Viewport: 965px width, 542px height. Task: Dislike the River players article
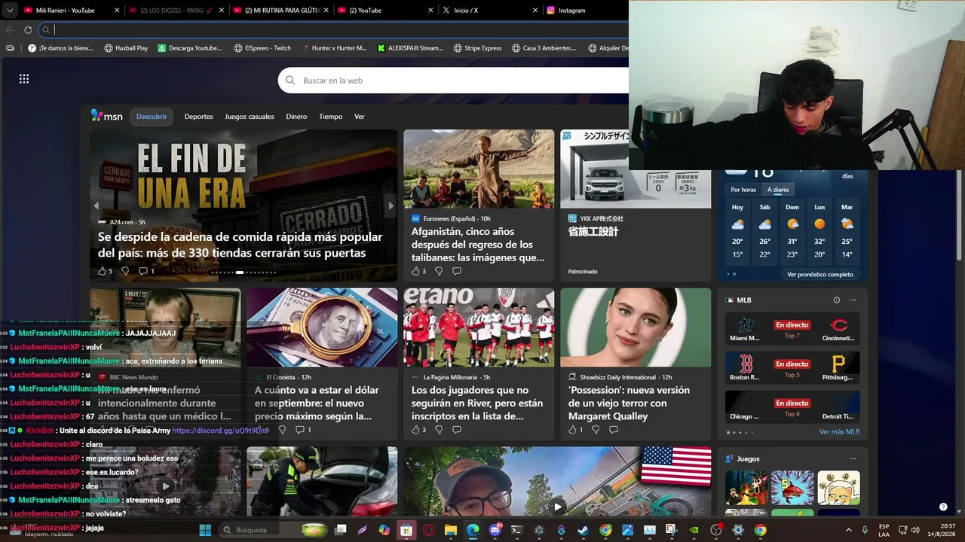439,430
